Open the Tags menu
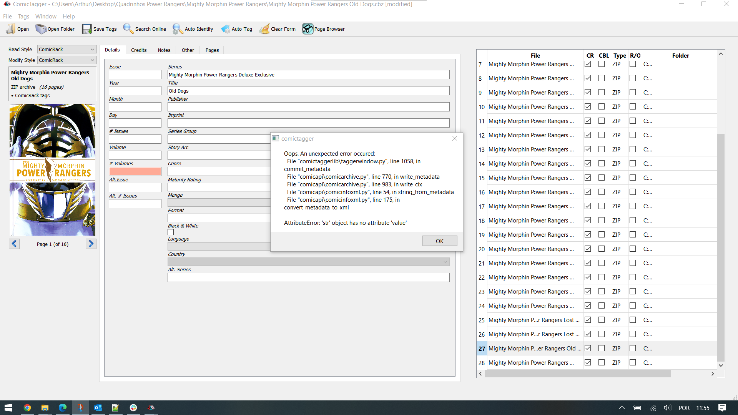 (23, 17)
